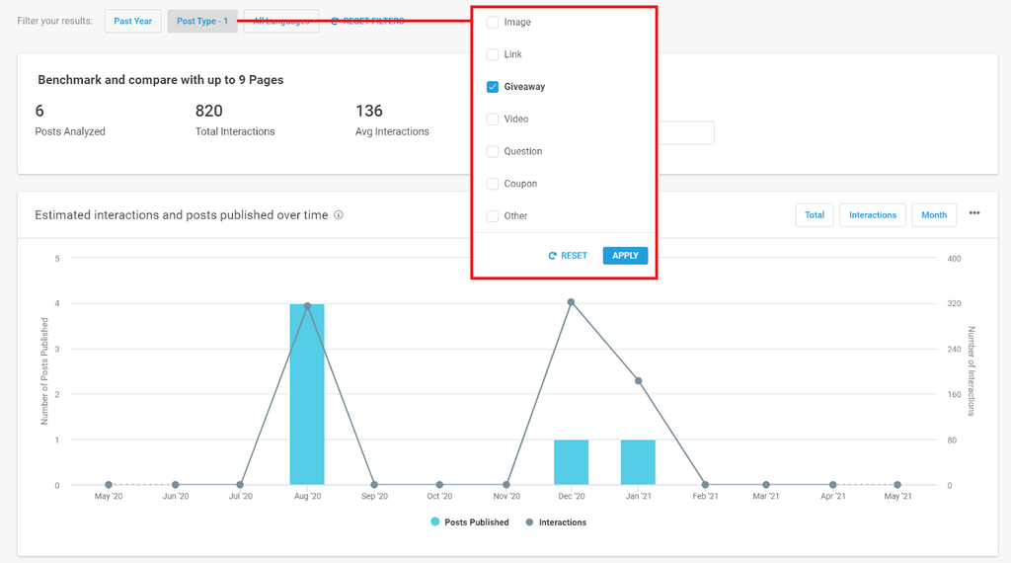
Task: Click the Reset icon in dropdown panel
Action: 553,256
